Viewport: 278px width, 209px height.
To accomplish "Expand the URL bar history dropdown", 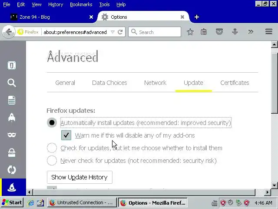I will pos(113,32).
